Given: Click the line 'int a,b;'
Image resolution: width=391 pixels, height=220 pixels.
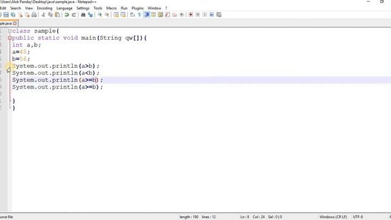Looking at the screenshot, I should point(26,45).
